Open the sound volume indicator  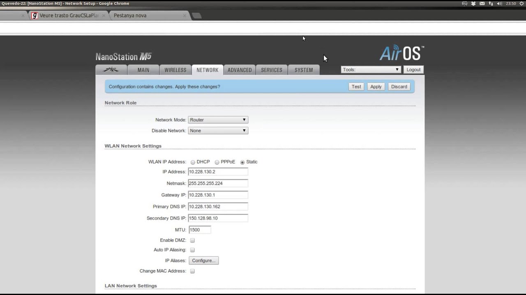[499, 3]
